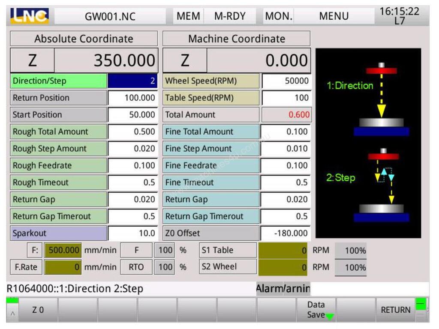Viewport: 439px width, 329px height.
Task: Click the Wheel Speed(RPM) value field
Action: point(286,81)
